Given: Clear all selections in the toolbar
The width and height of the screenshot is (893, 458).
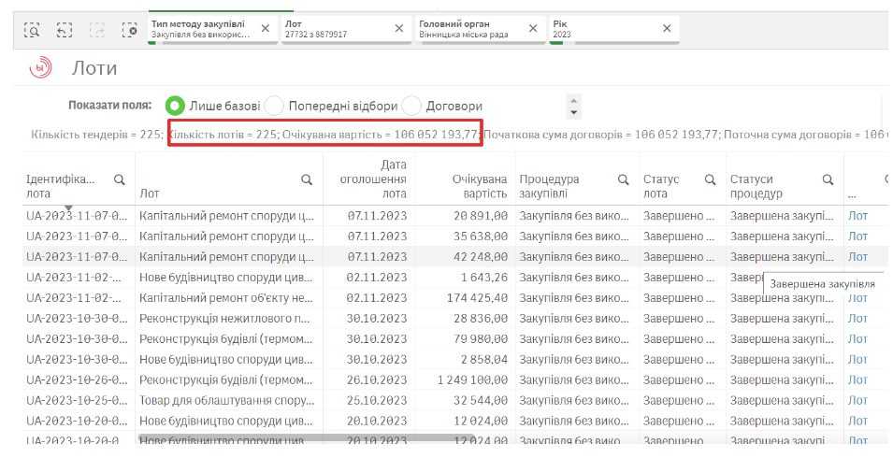Looking at the screenshot, I should pyautogui.click(x=130, y=29).
